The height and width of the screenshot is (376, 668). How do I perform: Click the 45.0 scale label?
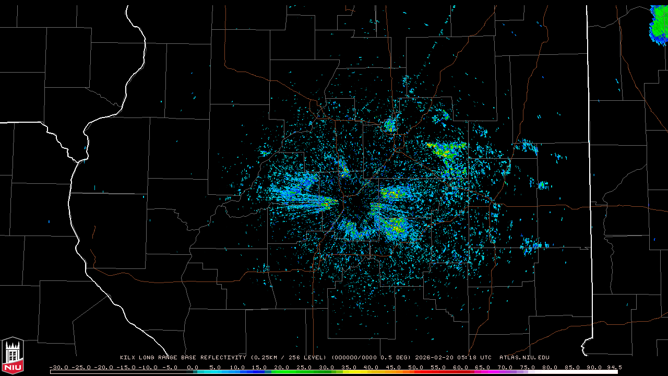tap(394, 368)
